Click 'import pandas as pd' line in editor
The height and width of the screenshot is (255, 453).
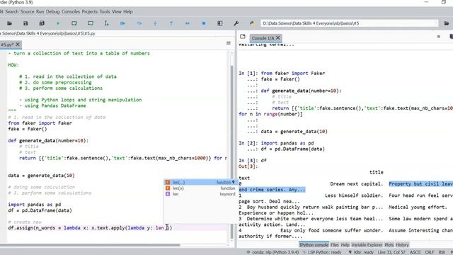tap(35, 205)
